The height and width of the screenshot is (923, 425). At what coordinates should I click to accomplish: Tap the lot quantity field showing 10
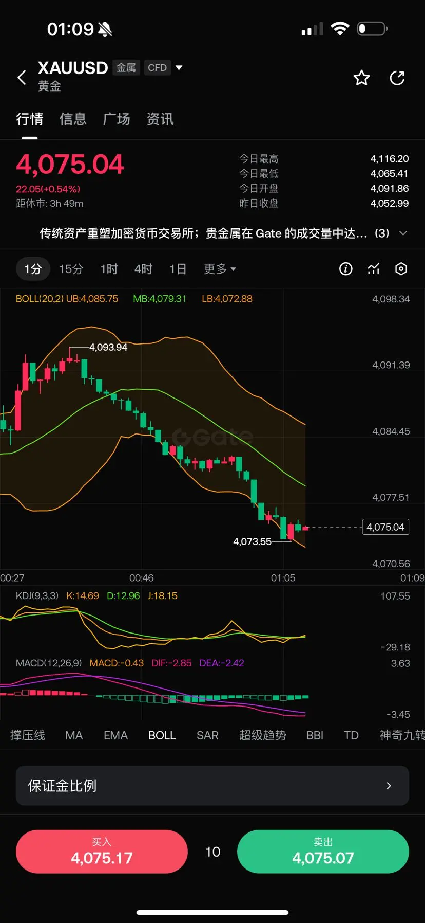(x=213, y=852)
